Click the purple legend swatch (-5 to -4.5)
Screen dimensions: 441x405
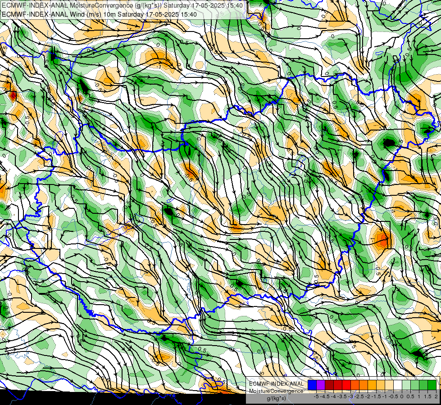[x=321, y=385]
